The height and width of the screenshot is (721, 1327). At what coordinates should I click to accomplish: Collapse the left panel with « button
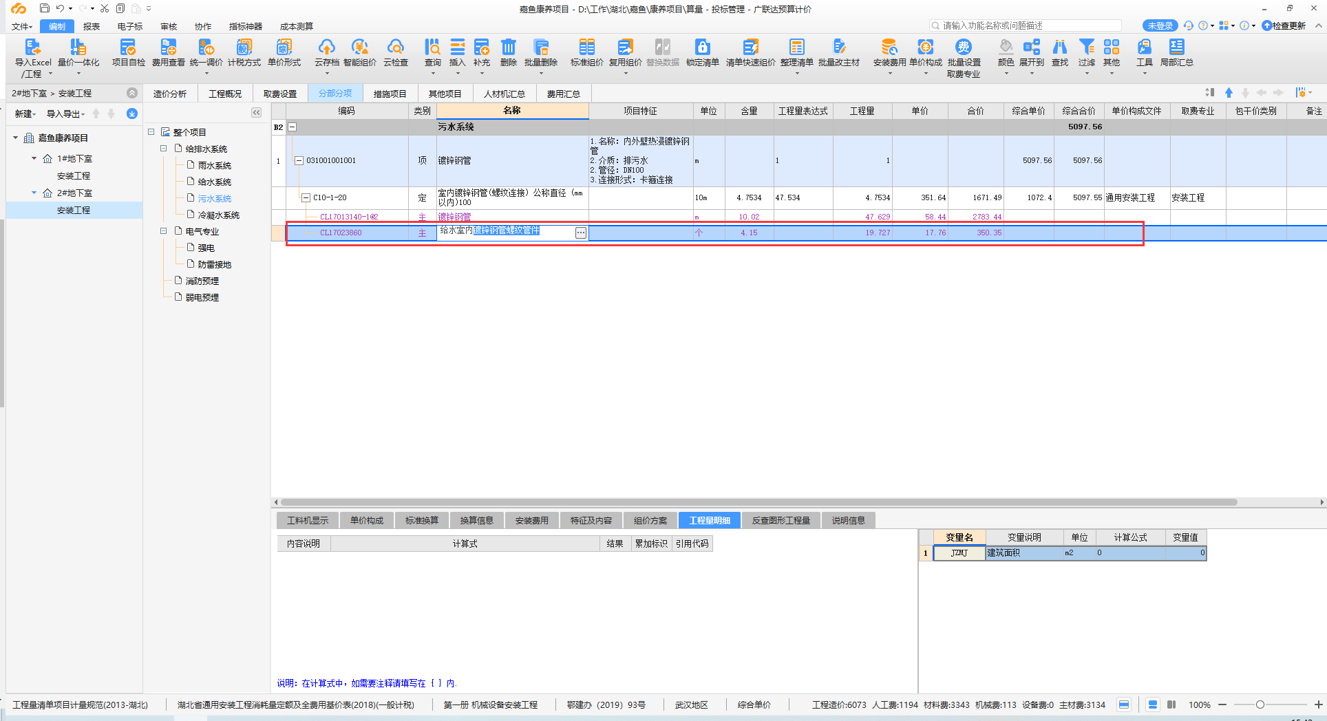click(x=256, y=113)
